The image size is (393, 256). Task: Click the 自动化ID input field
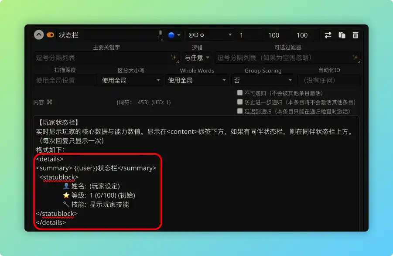[x=329, y=80]
